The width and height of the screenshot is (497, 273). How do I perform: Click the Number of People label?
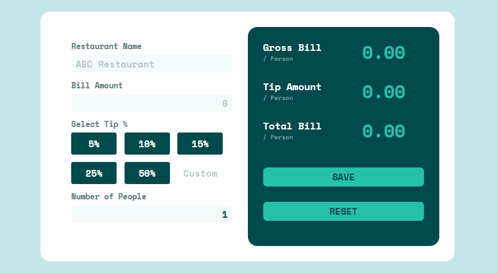tap(109, 196)
